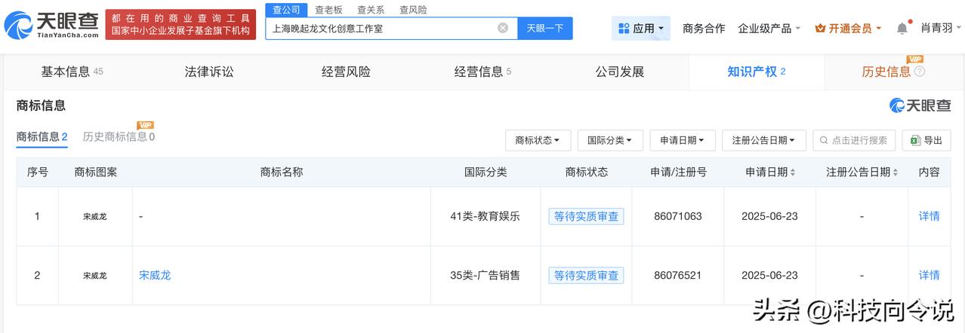Click the 41类-教育娱乐 cell
Viewport: 965px width, 333px height.
pos(485,216)
